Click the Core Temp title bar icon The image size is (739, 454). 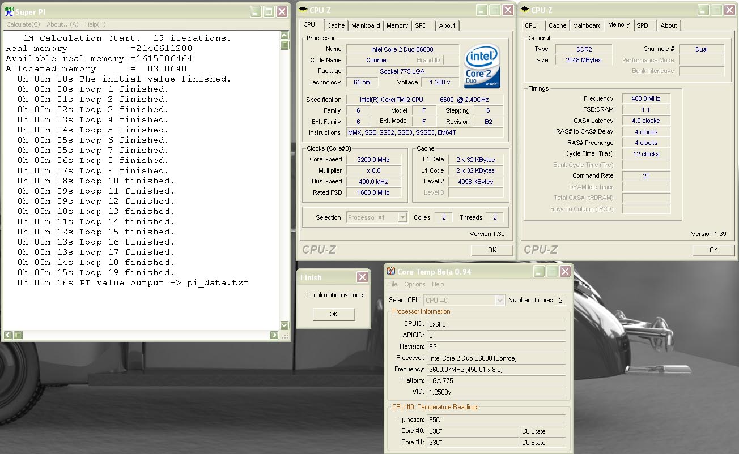pyautogui.click(x=391, y=272)
